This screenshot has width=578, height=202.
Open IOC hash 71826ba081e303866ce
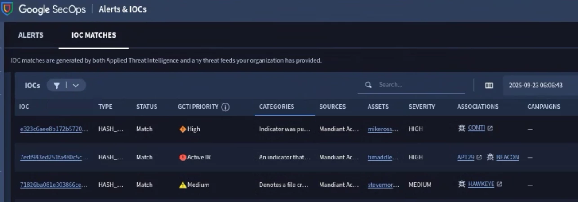[54, 185]
